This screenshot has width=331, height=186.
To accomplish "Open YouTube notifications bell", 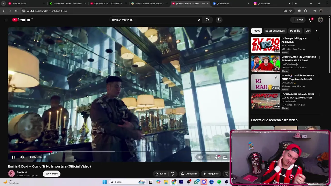I will (311, 20).
